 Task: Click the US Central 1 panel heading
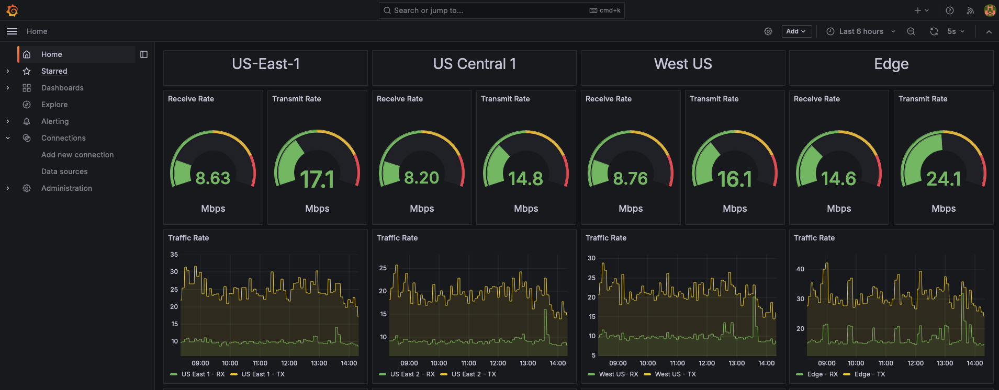(x=475, y=64)
